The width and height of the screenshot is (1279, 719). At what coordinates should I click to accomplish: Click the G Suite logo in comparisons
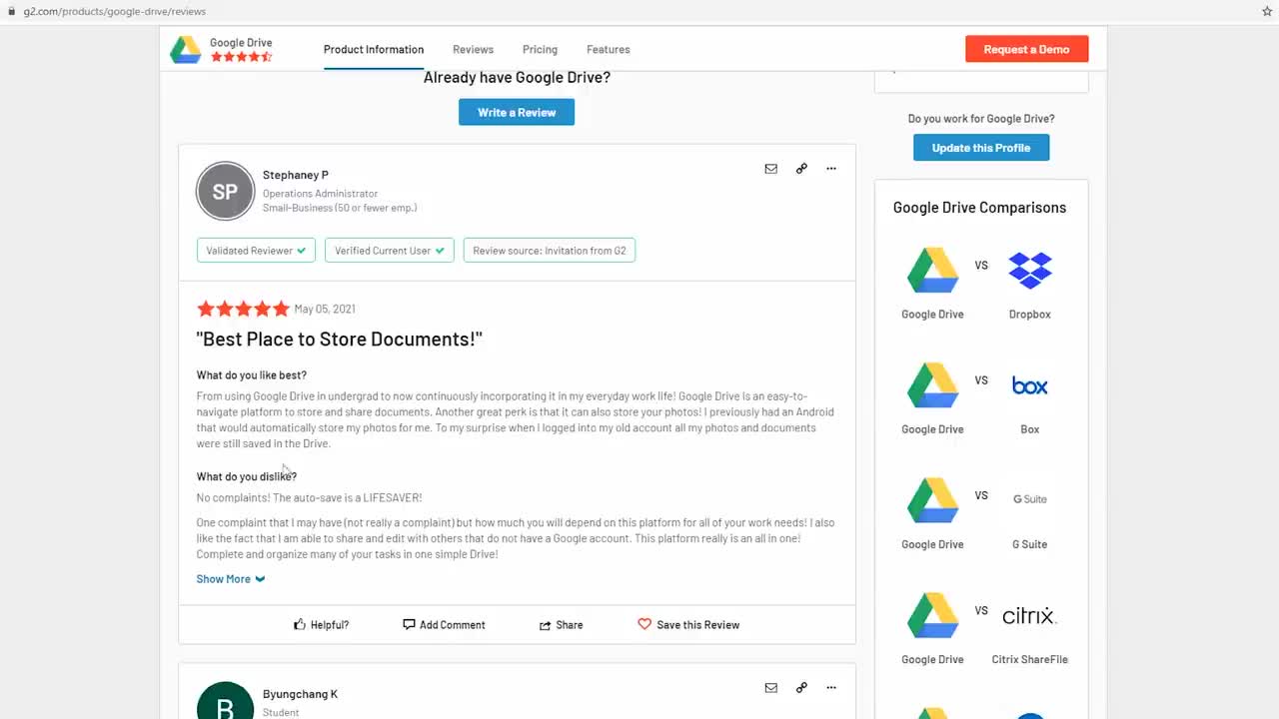point(1030,499)
